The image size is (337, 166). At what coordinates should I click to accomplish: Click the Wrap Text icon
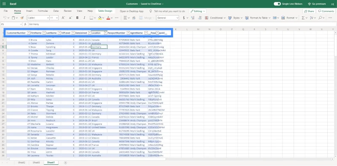pos(134,18)
